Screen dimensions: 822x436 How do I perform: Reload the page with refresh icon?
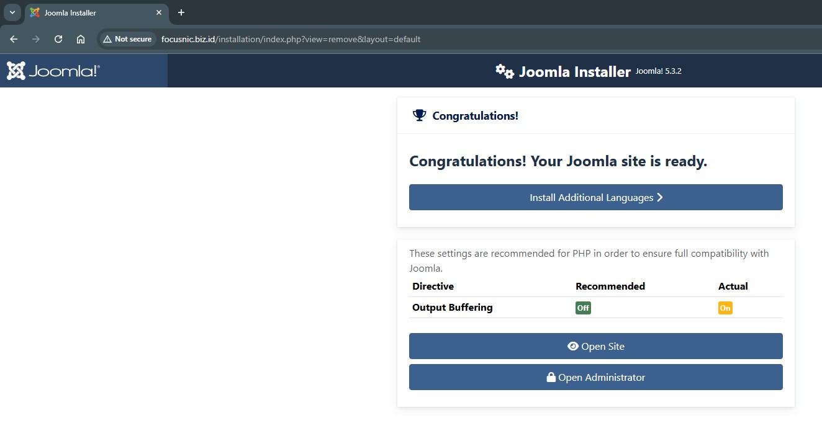pyautogui.click(x=58, y=39)
